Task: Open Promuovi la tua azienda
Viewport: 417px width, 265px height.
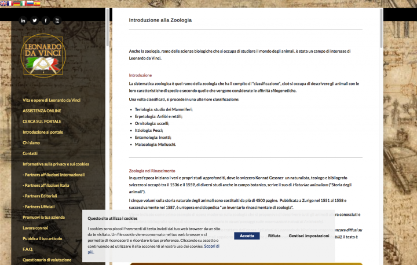Action: (43, 217)
